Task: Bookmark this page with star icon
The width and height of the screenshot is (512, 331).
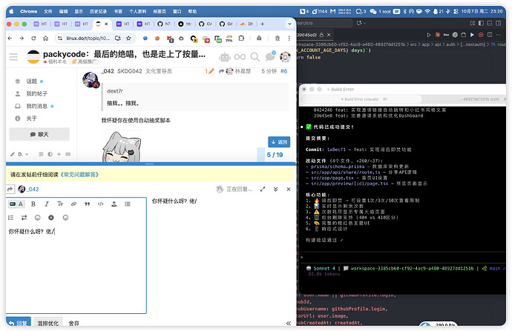Action: (x=128, y=38)
